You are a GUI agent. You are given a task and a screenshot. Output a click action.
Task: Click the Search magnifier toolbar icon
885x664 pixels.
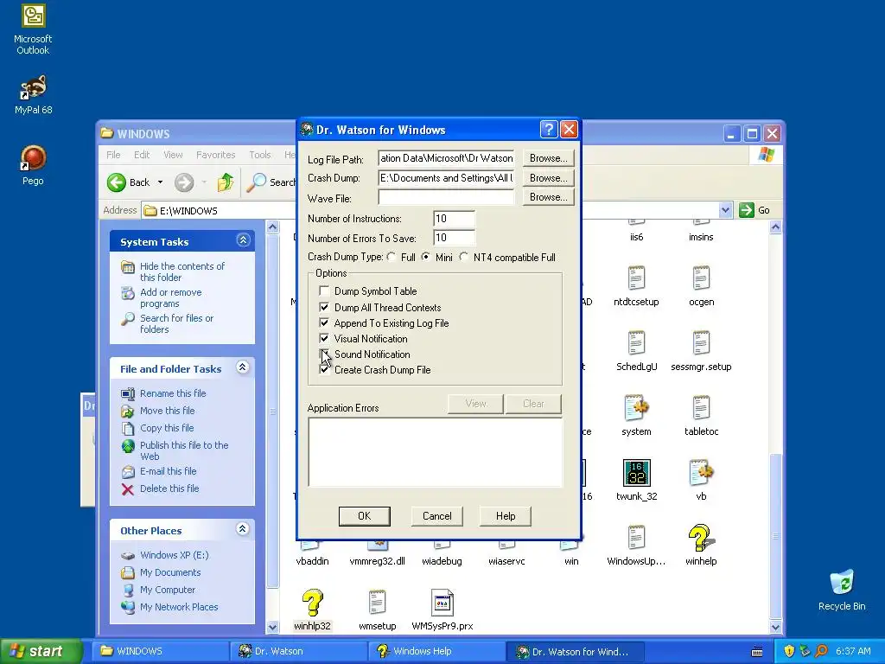point(256,182)
